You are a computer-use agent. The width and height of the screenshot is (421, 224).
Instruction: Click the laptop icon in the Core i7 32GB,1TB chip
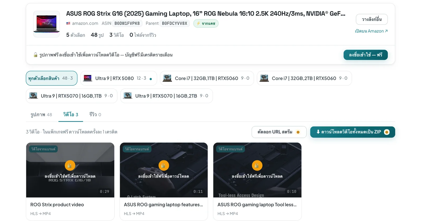(167, 78)
